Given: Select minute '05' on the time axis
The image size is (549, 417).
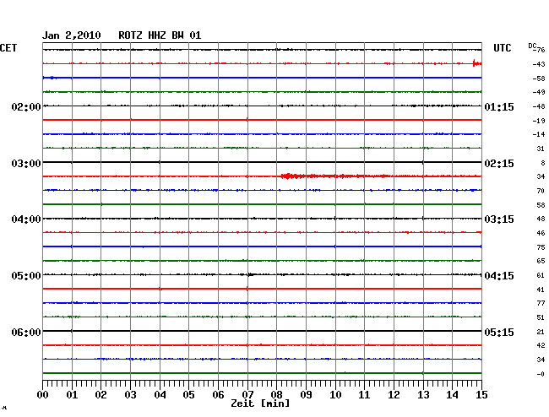Looking at the screenshot, I should 188,394.
